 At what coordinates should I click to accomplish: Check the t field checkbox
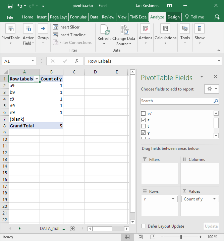coord(144,126)
